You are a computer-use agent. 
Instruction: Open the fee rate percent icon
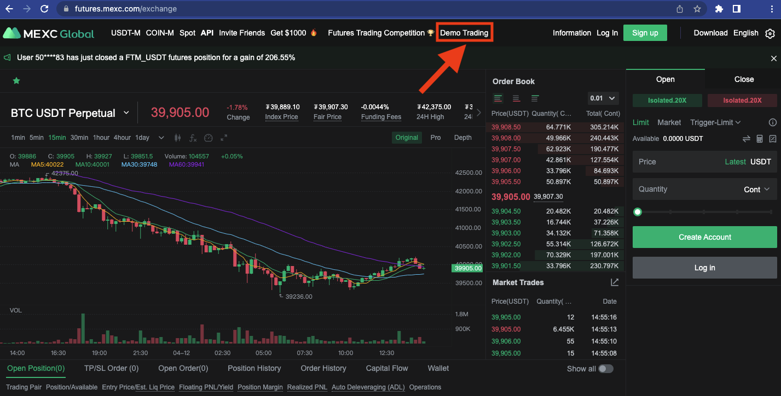[x=773, y=139]
